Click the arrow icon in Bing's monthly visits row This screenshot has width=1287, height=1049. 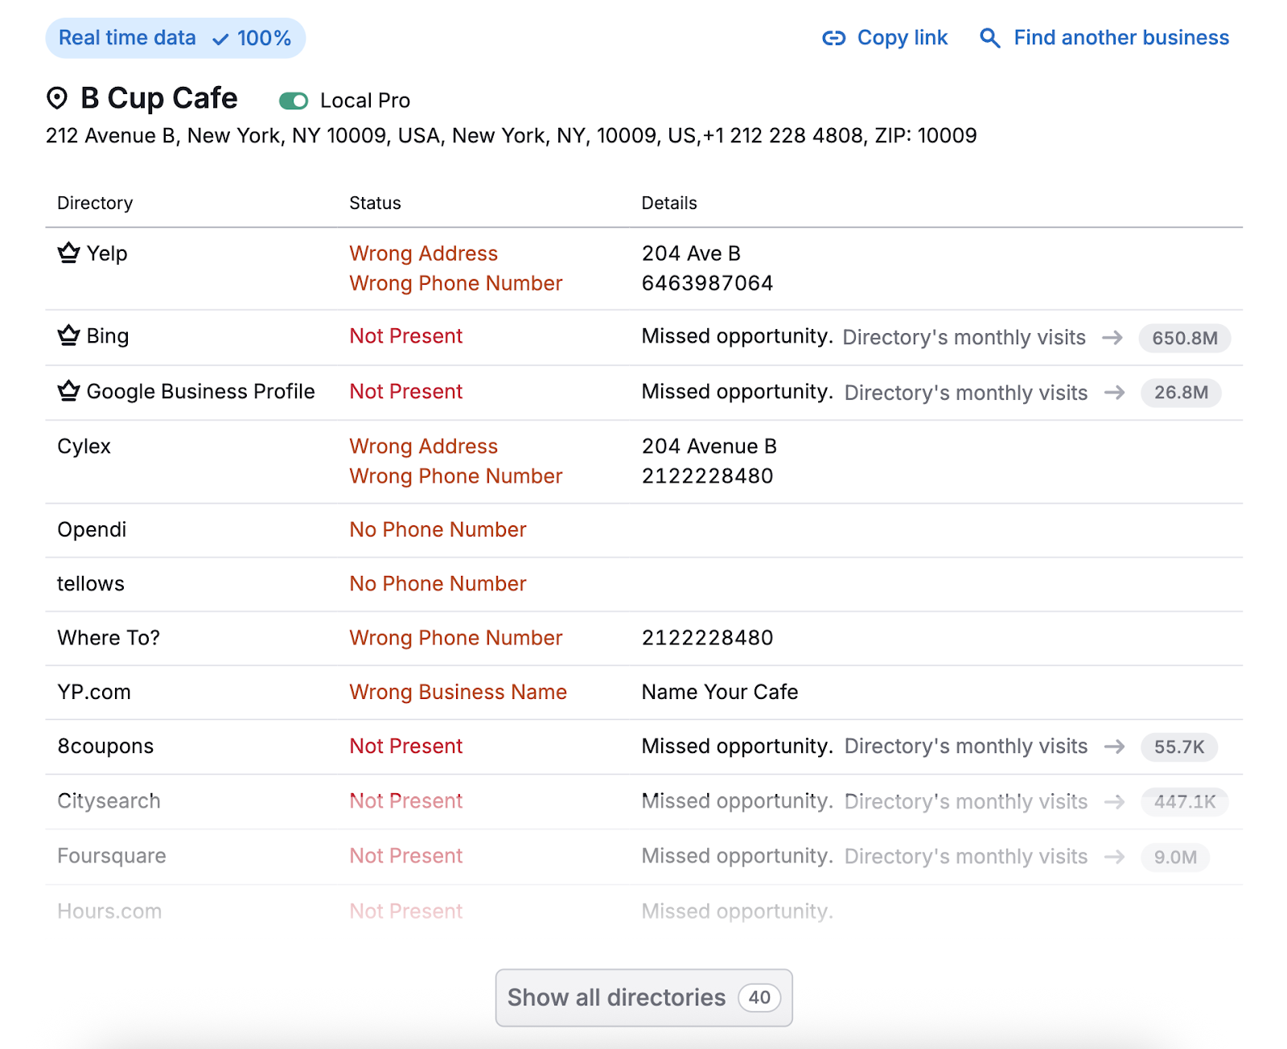1112,338
